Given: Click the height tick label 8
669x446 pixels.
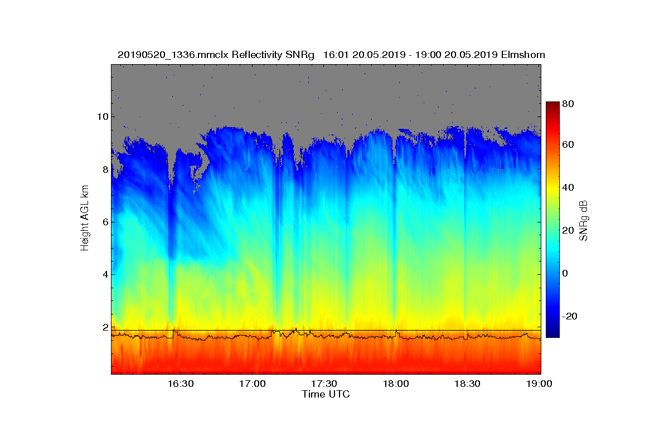Looking at the screenshot, I should pos(104,169).
